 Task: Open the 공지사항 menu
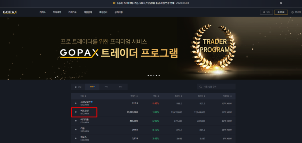118,12
